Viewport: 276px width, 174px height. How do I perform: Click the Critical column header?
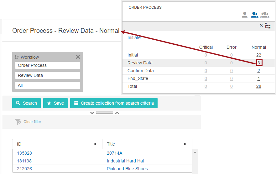click(206, 47)
